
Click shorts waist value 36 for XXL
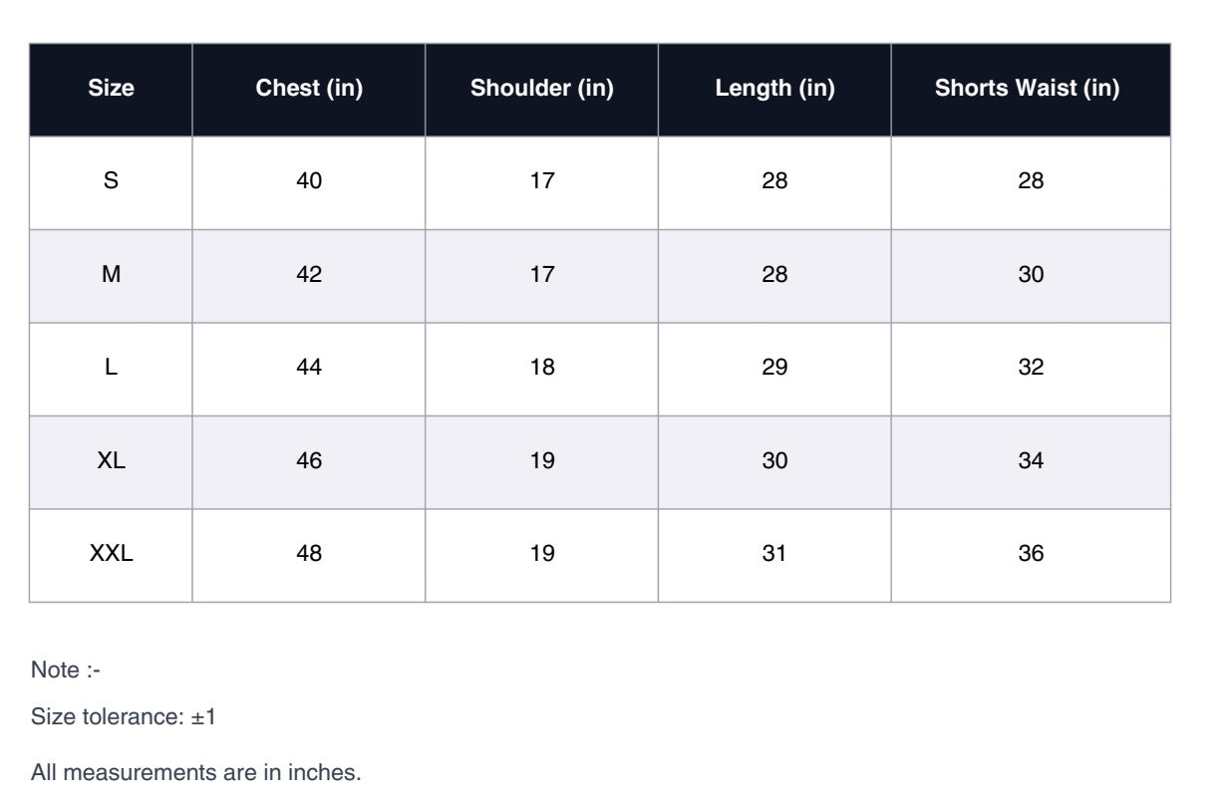1031,554
